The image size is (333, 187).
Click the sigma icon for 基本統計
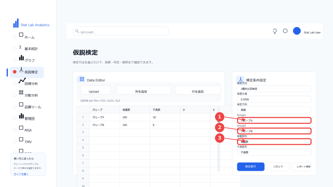[20, 47]
